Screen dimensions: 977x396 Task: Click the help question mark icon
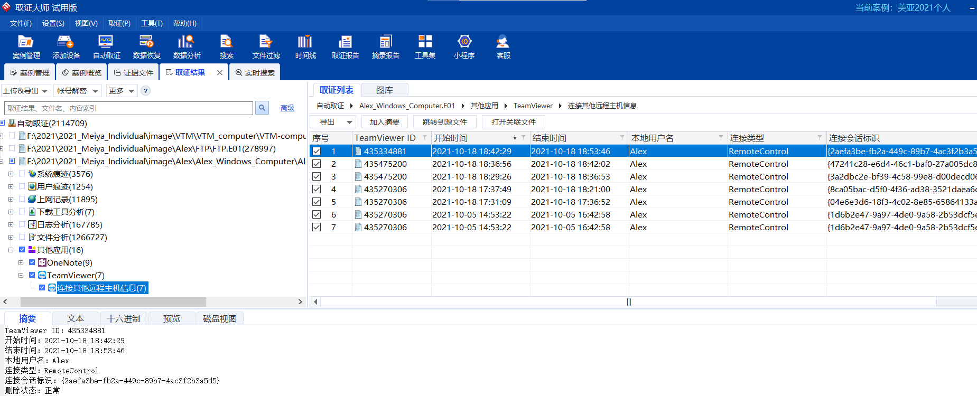click(x=146, y=91)
